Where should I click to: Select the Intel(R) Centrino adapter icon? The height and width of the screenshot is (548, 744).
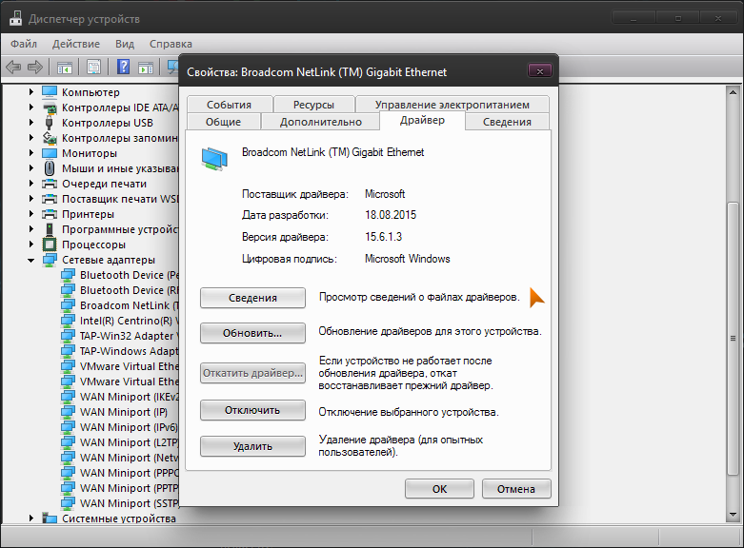(69, 321)
